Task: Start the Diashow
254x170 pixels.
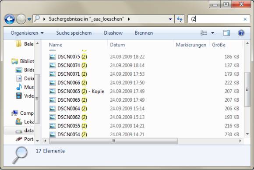Action: point(113,33)
